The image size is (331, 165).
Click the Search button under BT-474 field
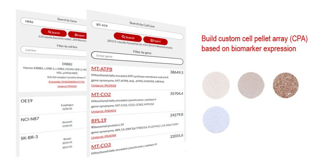[128, 37]
